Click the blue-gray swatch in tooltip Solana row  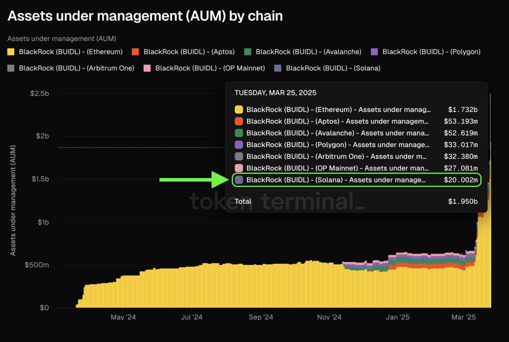click(x=239, y=180)
